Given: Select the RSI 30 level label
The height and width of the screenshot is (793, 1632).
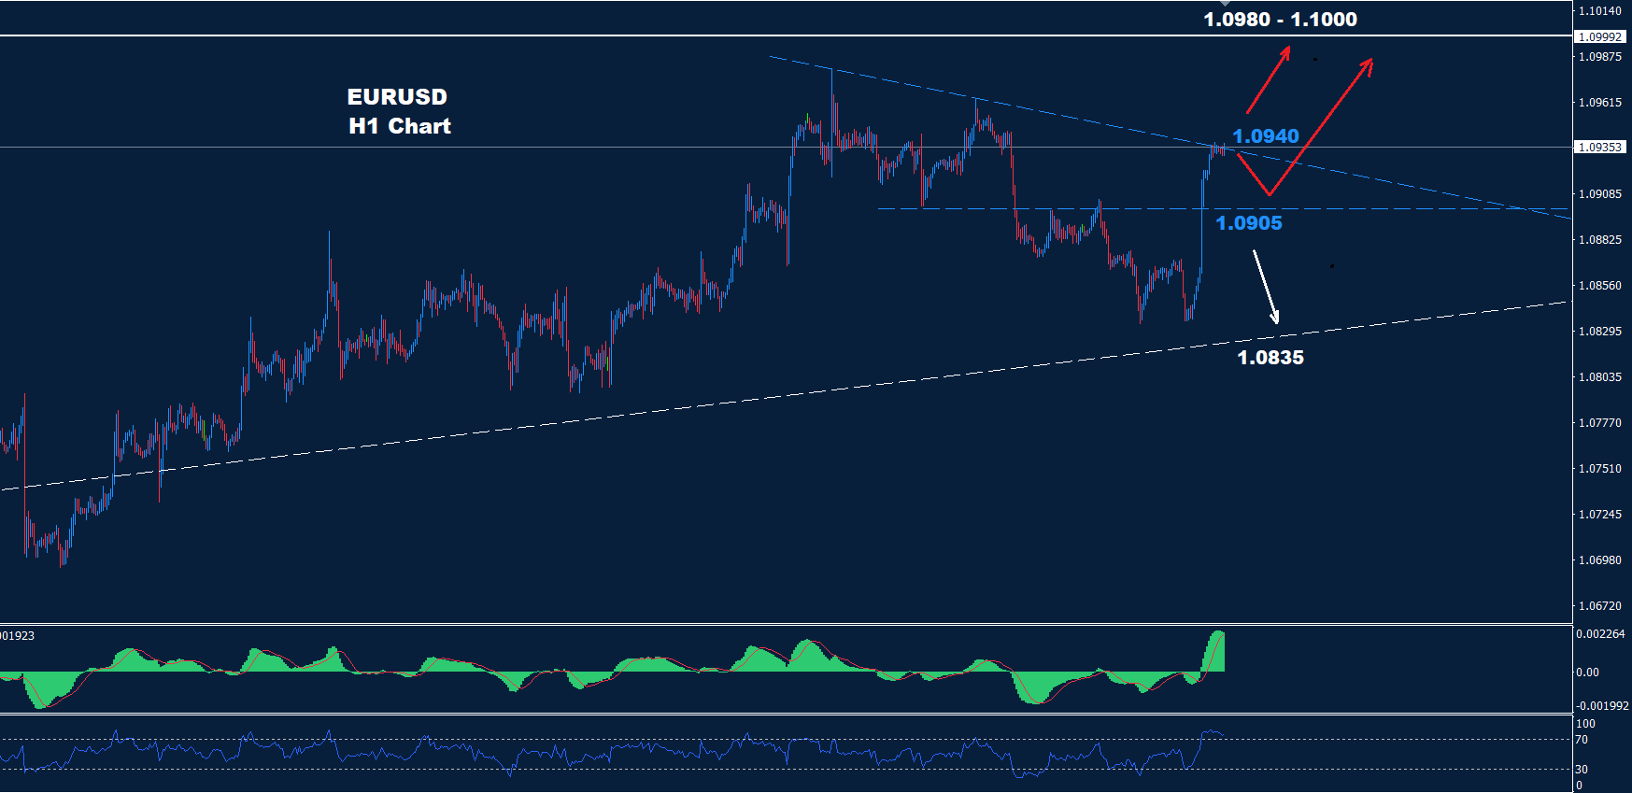Looking at the screenshot, I should (x=1582, y=770).
